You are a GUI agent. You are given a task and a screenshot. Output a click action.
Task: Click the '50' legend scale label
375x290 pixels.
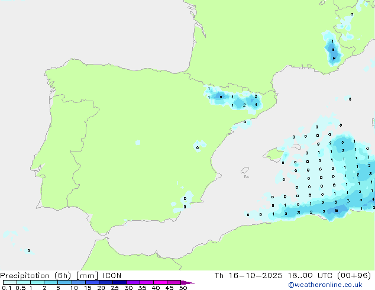coord(183,288)
